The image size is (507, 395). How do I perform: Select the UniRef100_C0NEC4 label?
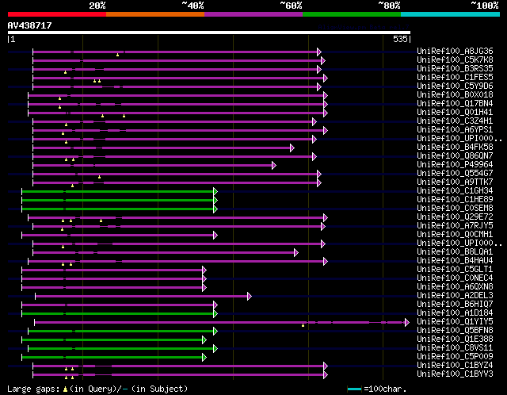pos(455,278)
